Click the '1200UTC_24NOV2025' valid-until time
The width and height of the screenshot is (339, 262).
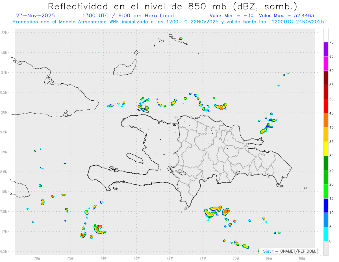point(297,22)
